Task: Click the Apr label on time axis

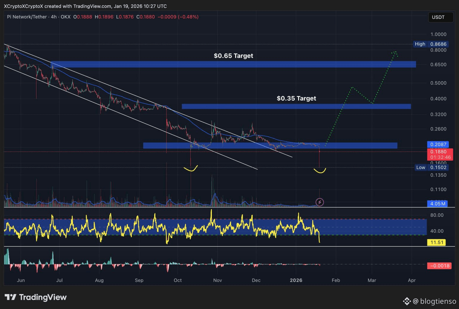Action: coord(412,280)
